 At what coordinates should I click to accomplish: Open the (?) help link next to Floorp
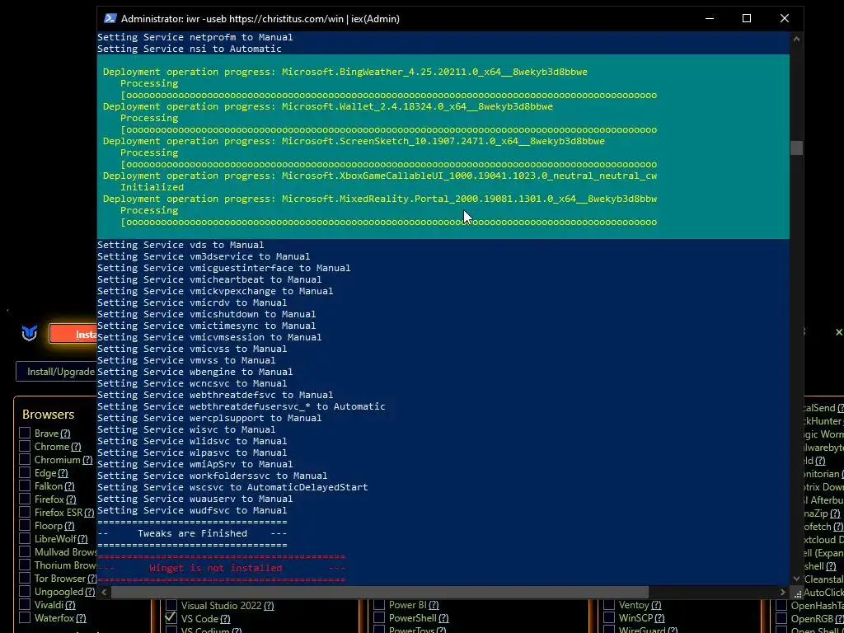click(x=69, y=526)
